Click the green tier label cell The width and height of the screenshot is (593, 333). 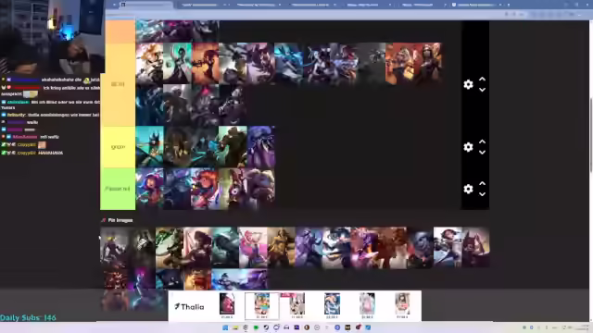click(x=118, y=189)
